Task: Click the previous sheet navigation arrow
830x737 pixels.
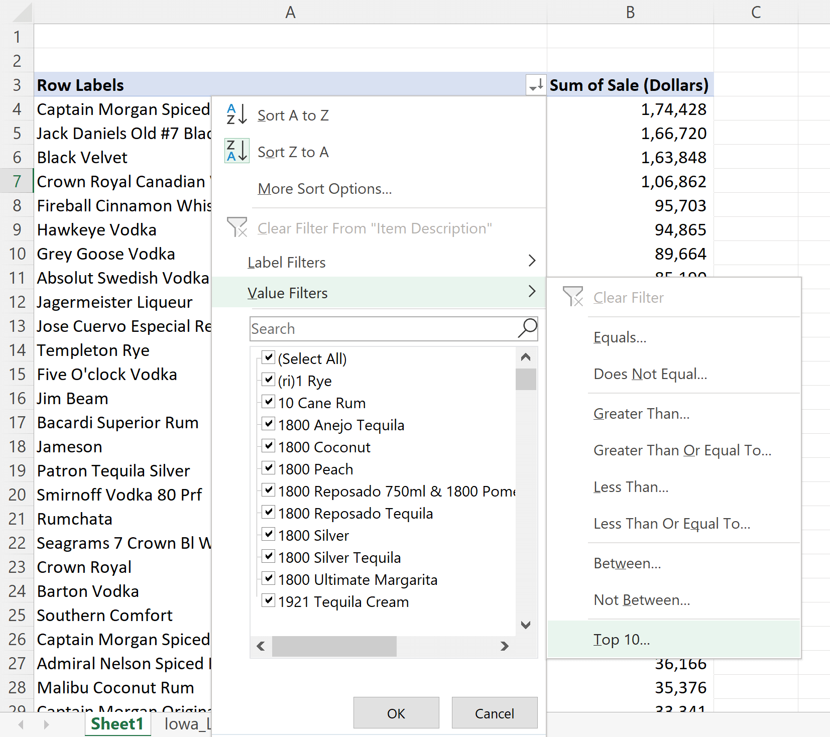Action: [x=21, y=724]
